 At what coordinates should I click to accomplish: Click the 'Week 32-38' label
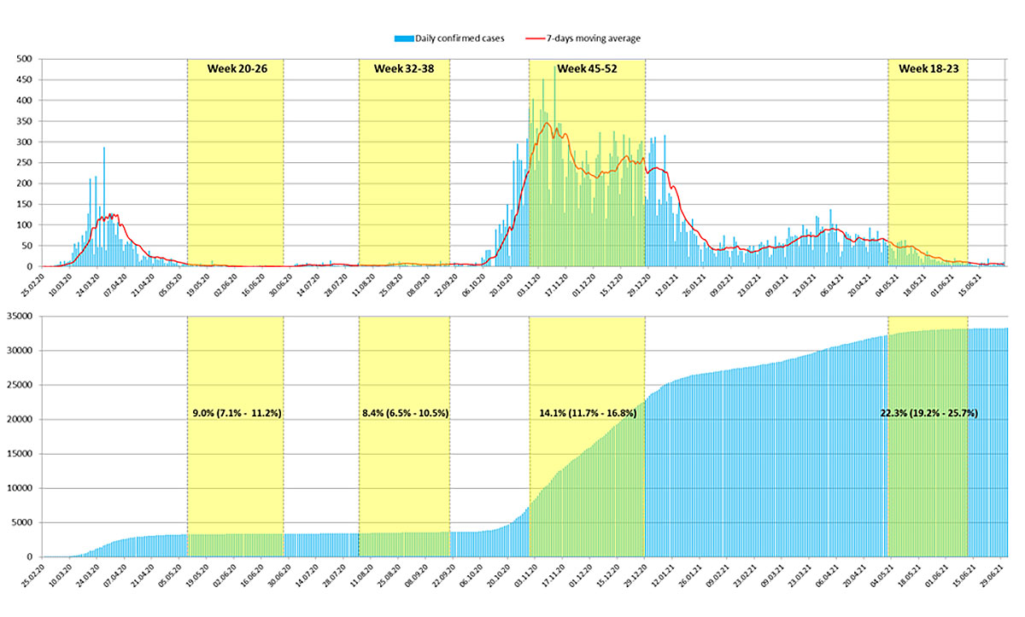404,68
